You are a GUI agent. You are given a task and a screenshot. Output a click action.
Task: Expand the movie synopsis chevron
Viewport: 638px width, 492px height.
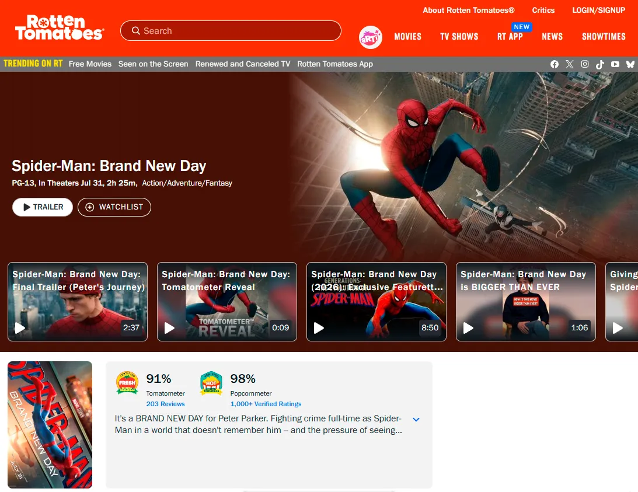pyautogui.click(x=416, y=420)
